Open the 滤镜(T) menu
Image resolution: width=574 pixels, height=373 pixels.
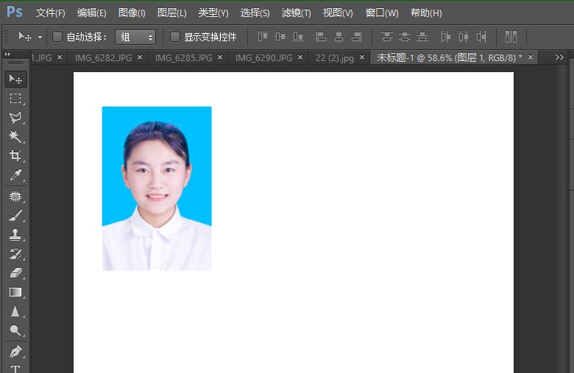(296, 13)
